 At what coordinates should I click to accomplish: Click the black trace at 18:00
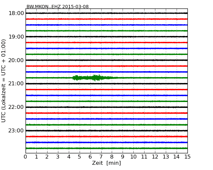point(106,13)
